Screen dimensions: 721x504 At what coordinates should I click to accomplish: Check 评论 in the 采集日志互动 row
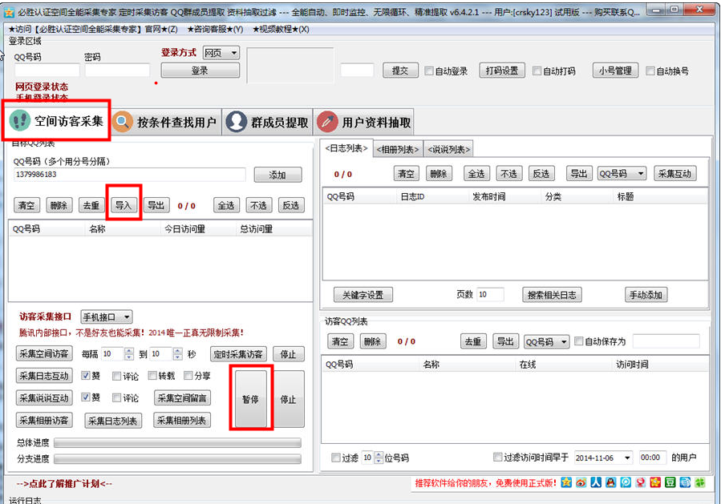tap(117, 376)
